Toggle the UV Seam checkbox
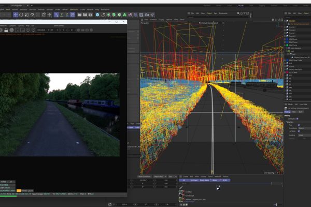The height and width of the screenshot is (207, 311). [x=298, y=131]
